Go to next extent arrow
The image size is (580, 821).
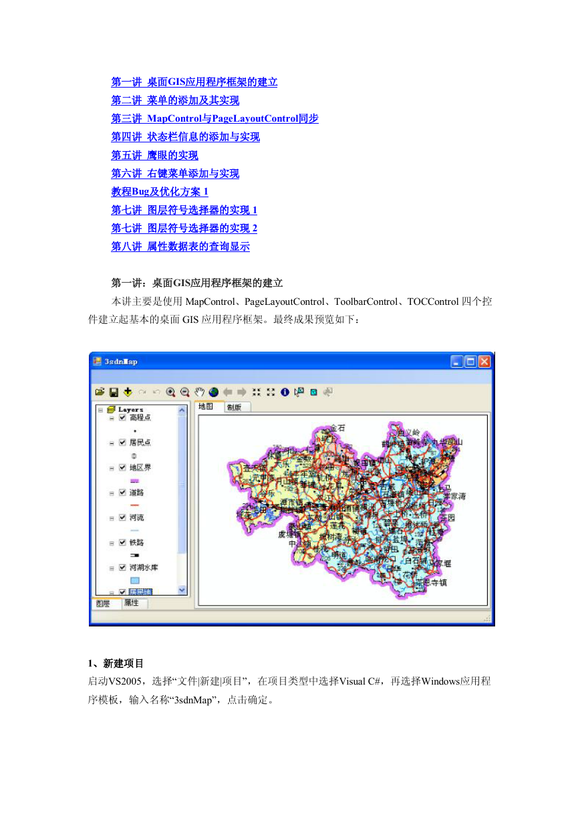(x=242, y=392)
